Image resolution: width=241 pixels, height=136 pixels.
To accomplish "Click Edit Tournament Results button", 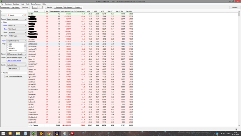I will 14,76.
